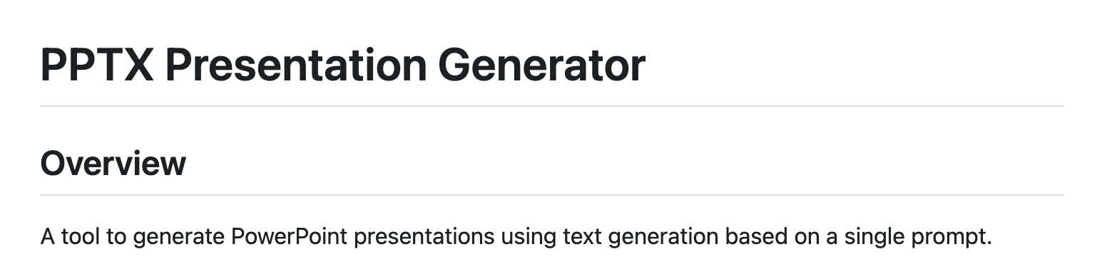Screen dimensions: 1107x269
Task: Click the divider line under the title
Action: point(552,106)
